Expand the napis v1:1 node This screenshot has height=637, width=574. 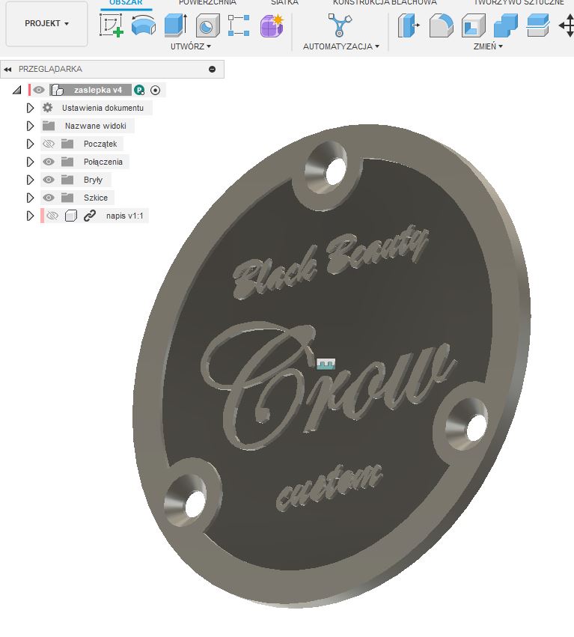30,216
